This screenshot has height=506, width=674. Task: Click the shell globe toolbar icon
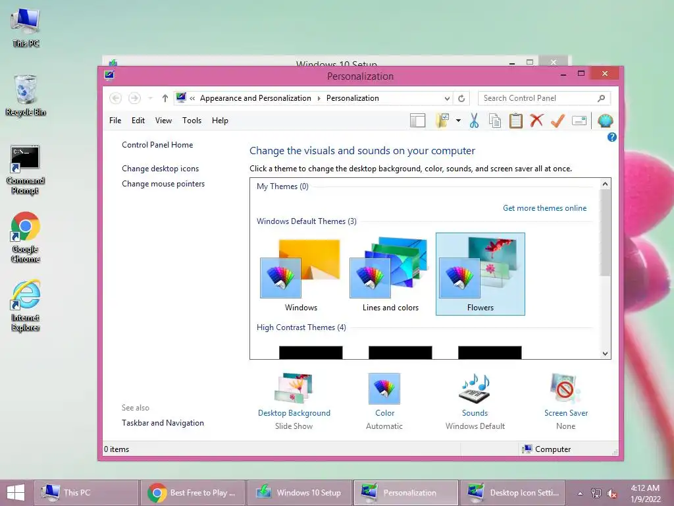point(605,121)
